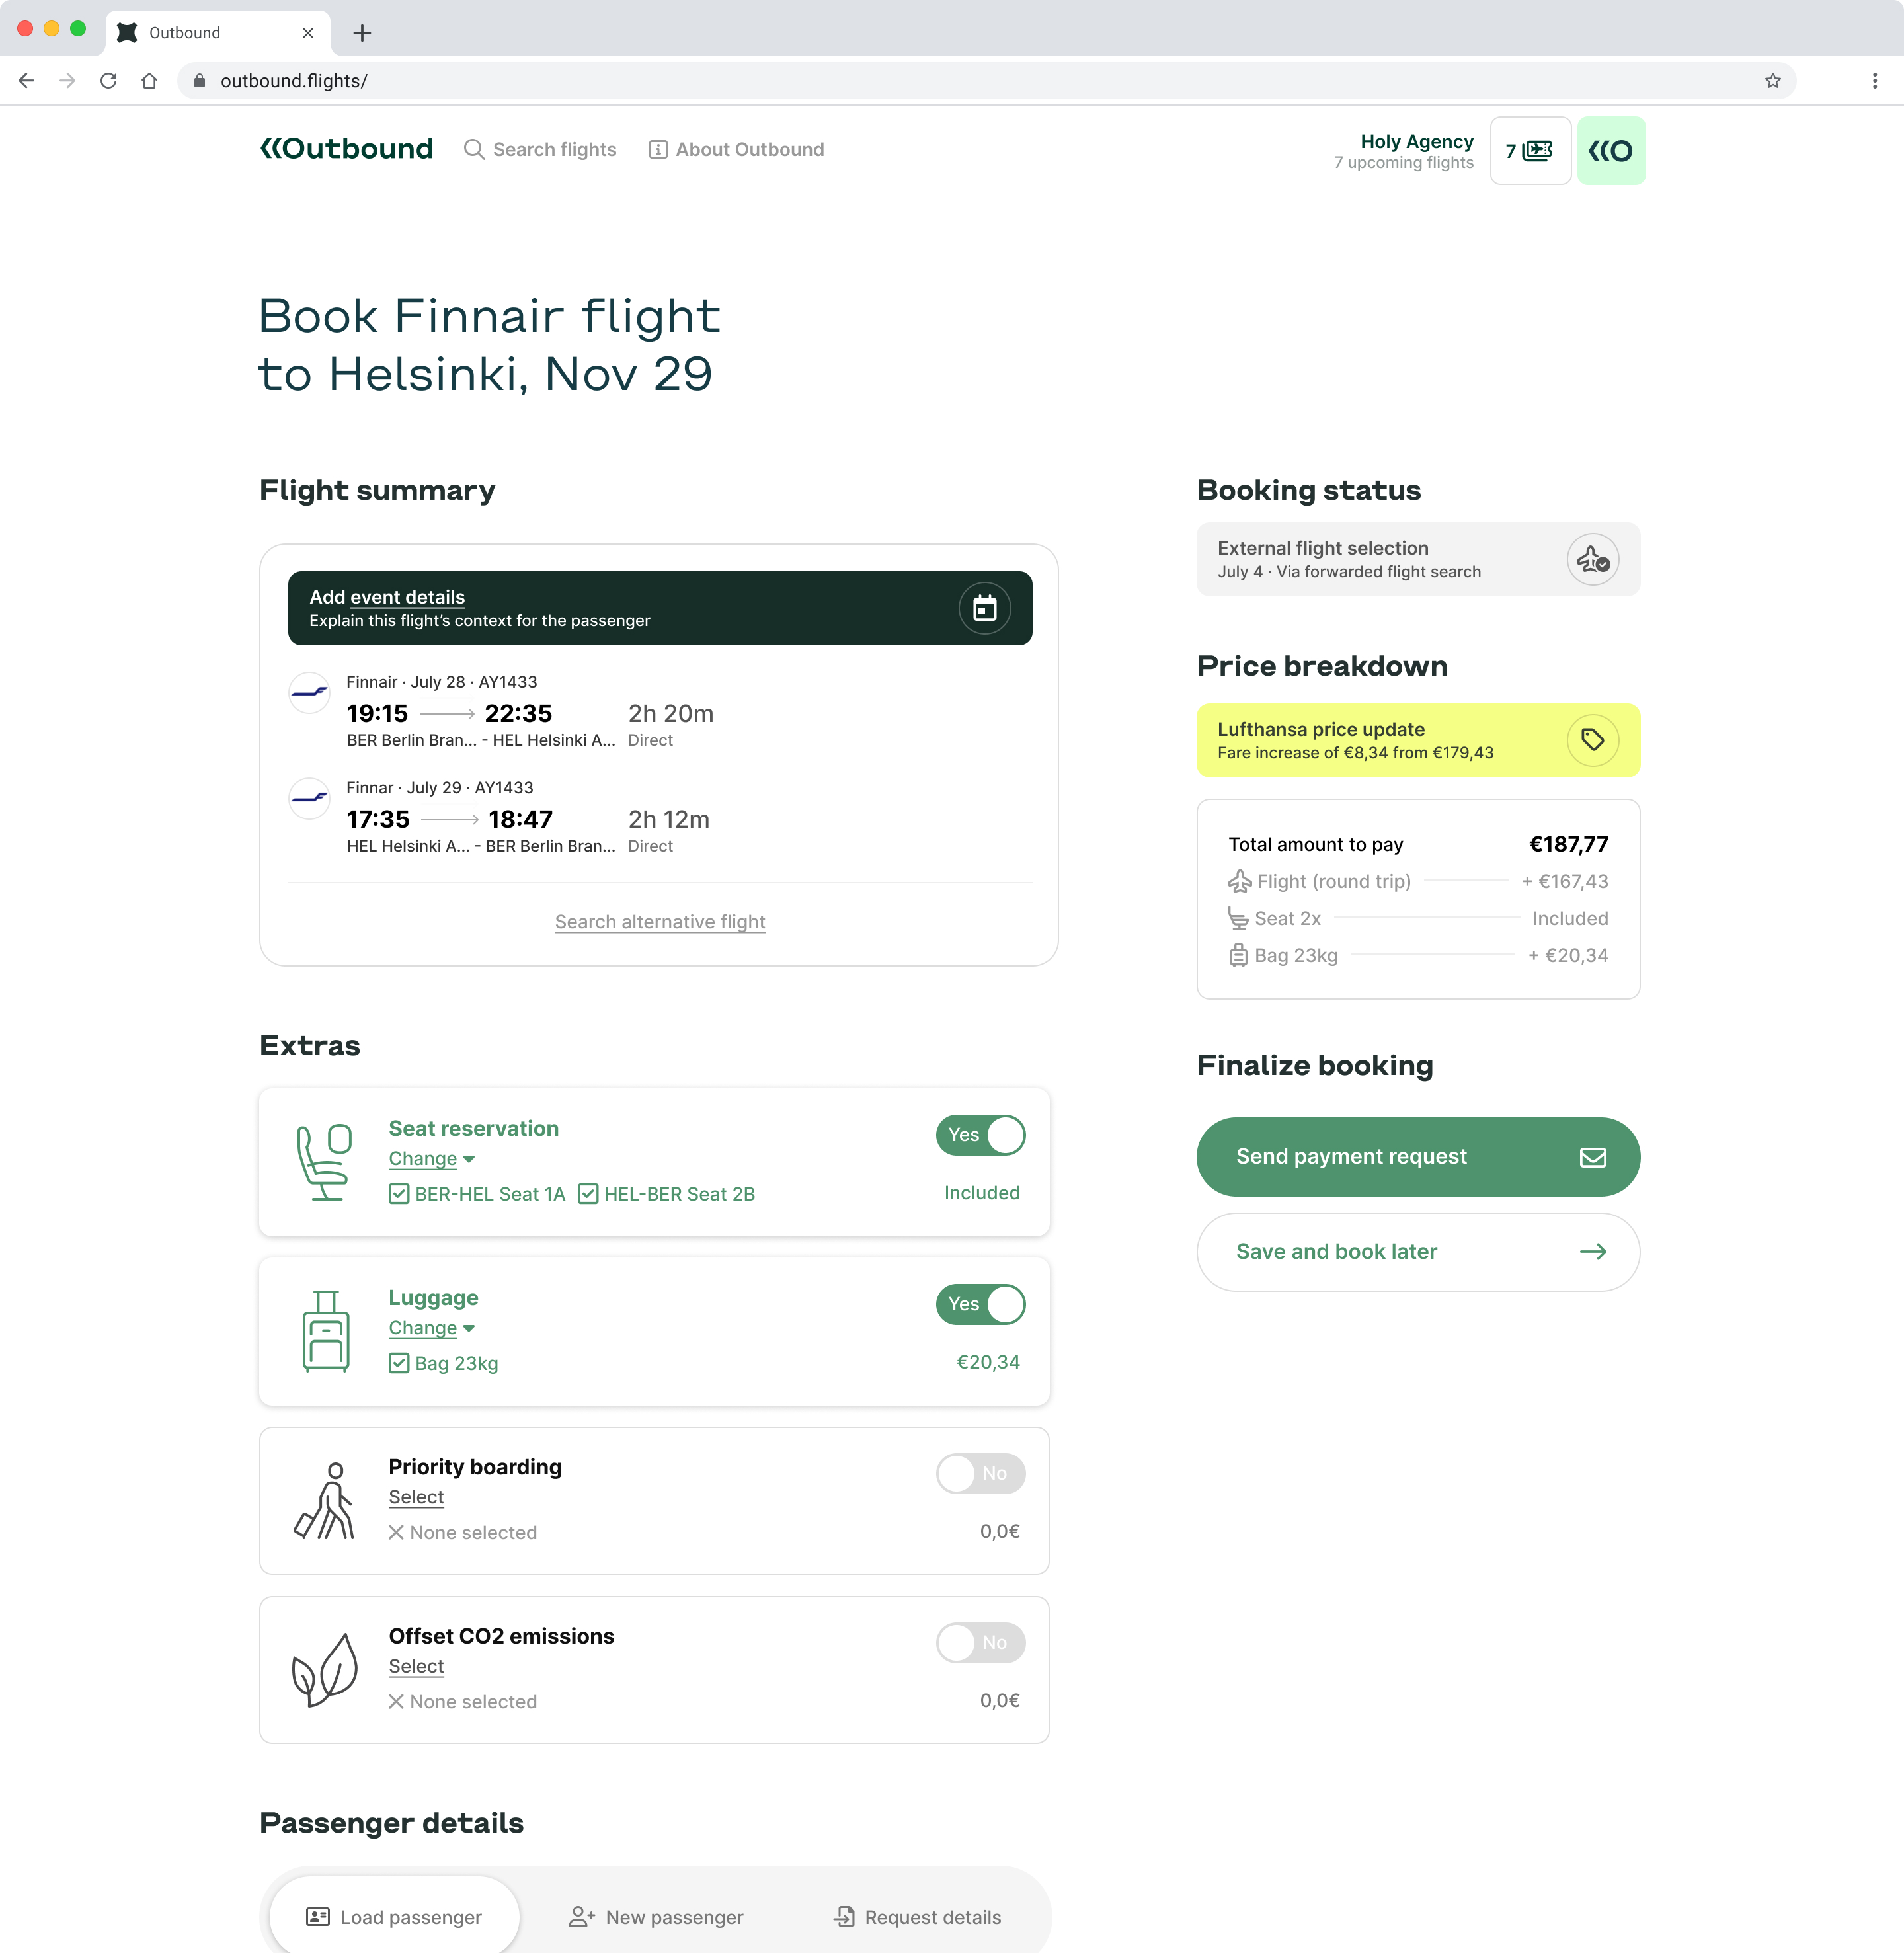Click the Outbound logo in header

[346, 149]
